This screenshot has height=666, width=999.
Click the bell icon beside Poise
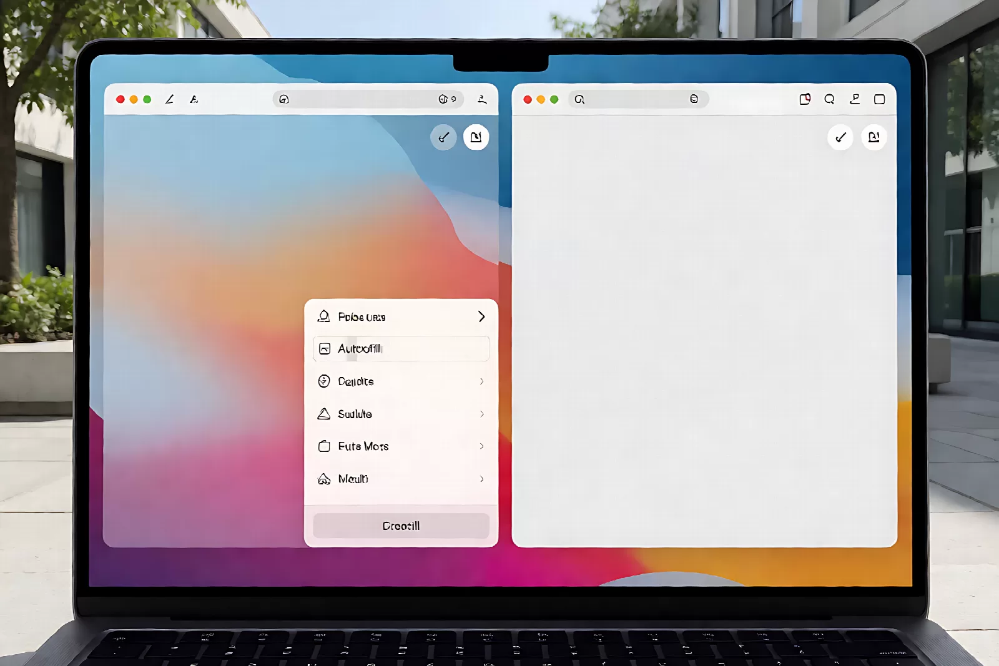click(323, 316)
